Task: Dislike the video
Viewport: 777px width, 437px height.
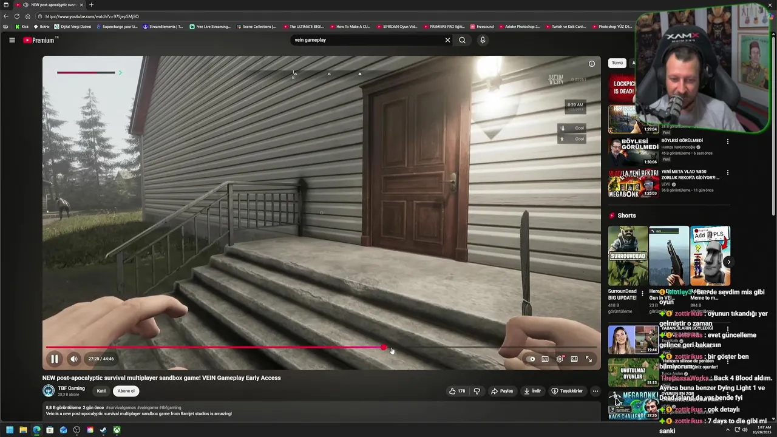Action: point(477,391)
